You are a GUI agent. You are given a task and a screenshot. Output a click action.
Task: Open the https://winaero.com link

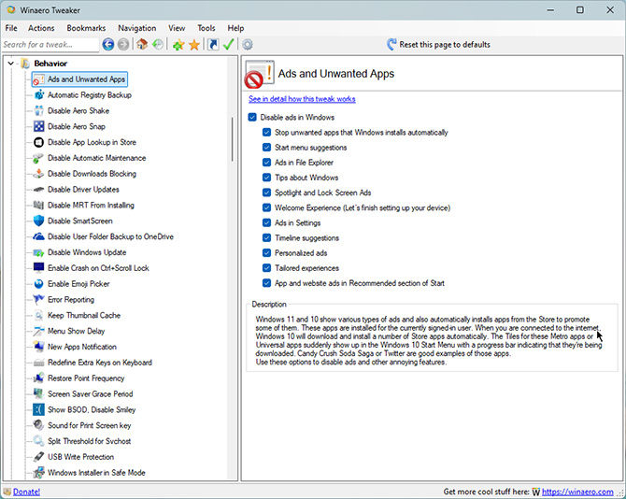pos(577,492)
